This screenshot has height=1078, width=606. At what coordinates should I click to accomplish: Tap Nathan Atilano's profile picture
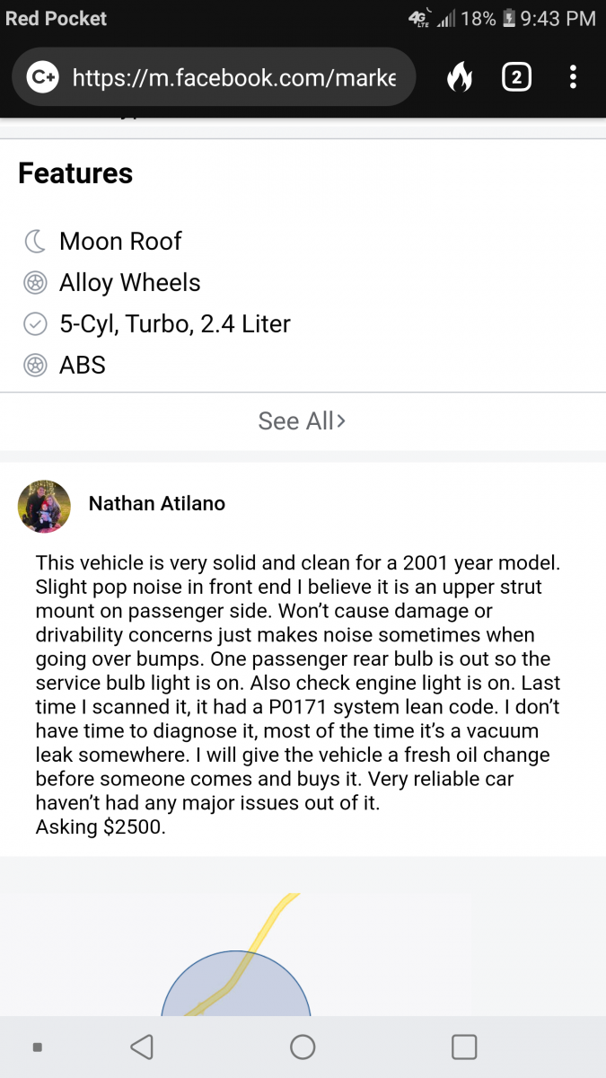(x=44, y=506)
